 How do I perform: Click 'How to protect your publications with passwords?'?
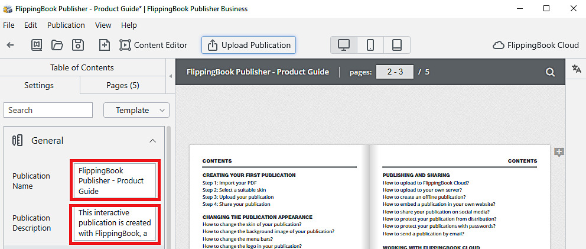click(439, 226)
